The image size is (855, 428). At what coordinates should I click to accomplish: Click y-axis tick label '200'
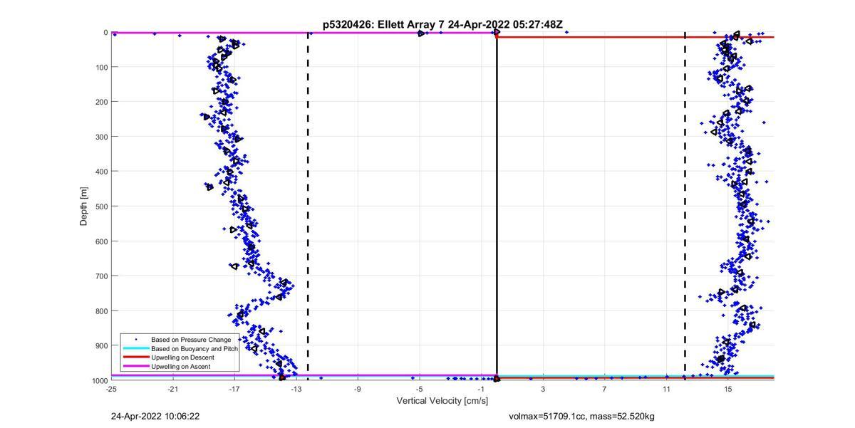(100, 103)
